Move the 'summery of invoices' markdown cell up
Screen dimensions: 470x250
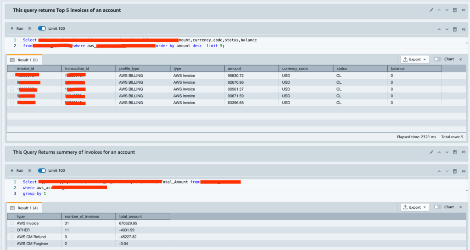coord(439,152)
